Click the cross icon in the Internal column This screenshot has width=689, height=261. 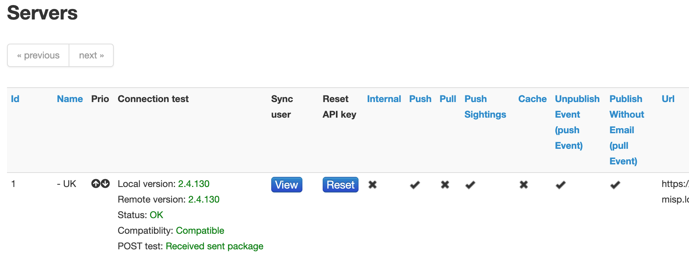point(373,185)
